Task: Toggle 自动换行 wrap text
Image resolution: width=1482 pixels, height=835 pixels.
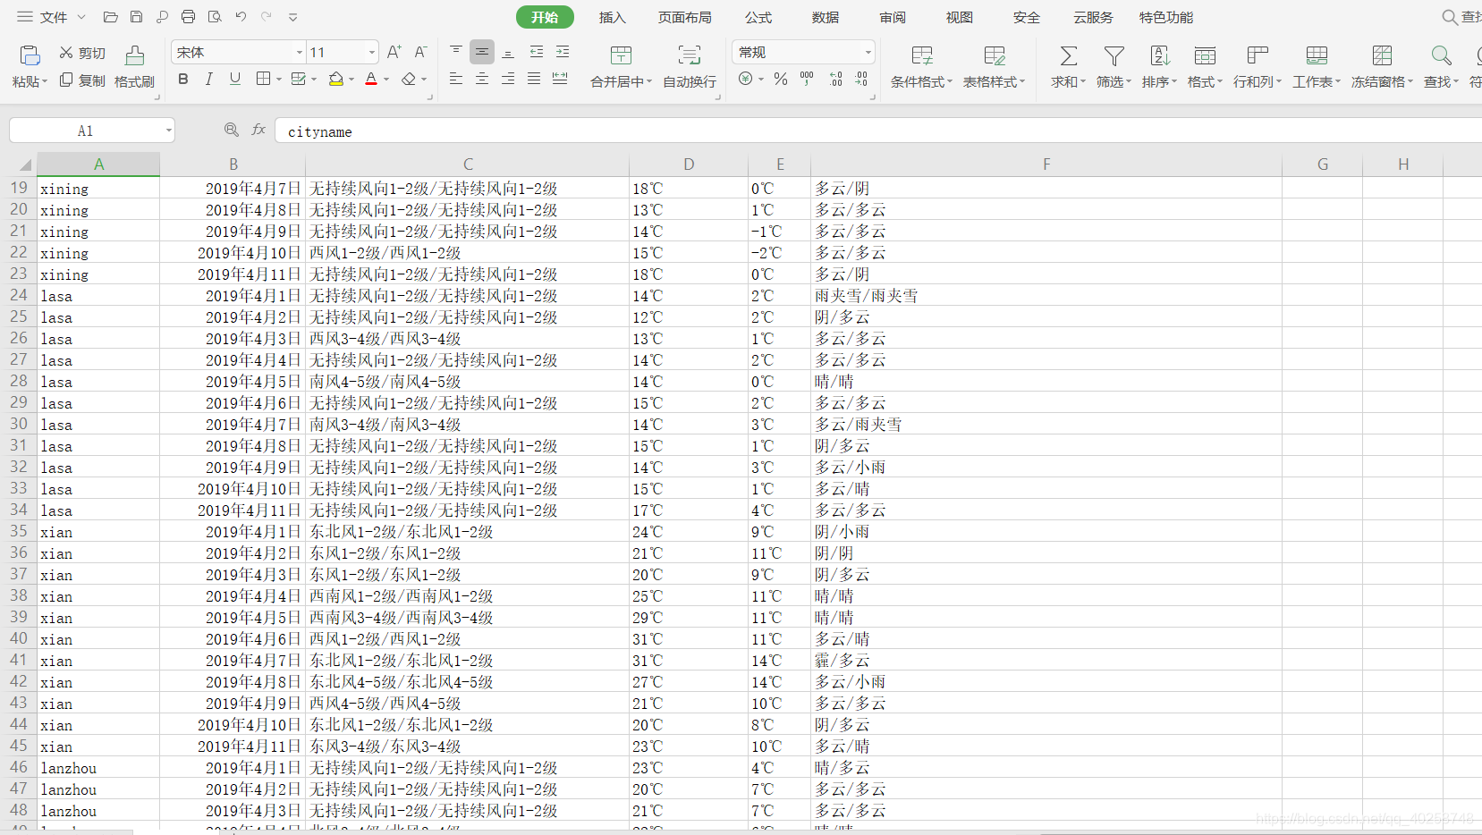Action: pyautogui.click(x=690, y=67)
